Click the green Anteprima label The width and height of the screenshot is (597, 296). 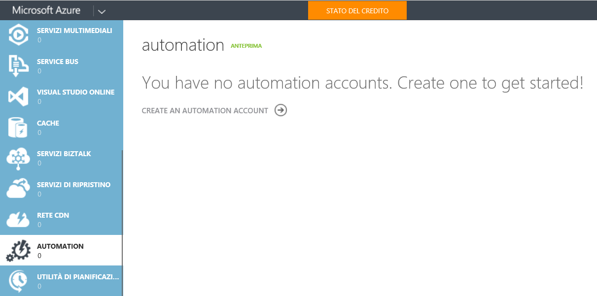246,46
